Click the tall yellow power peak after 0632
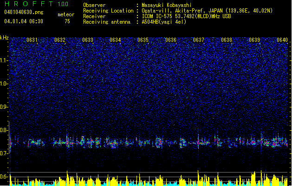 (67, 178)
